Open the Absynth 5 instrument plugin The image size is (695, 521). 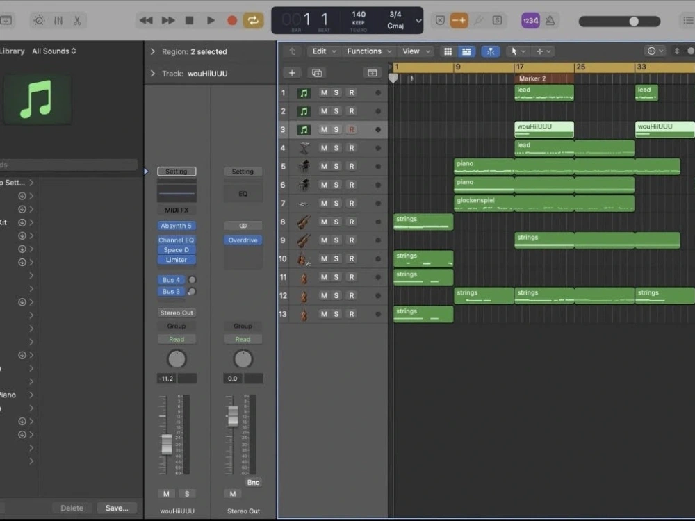[x=177, y=226]
